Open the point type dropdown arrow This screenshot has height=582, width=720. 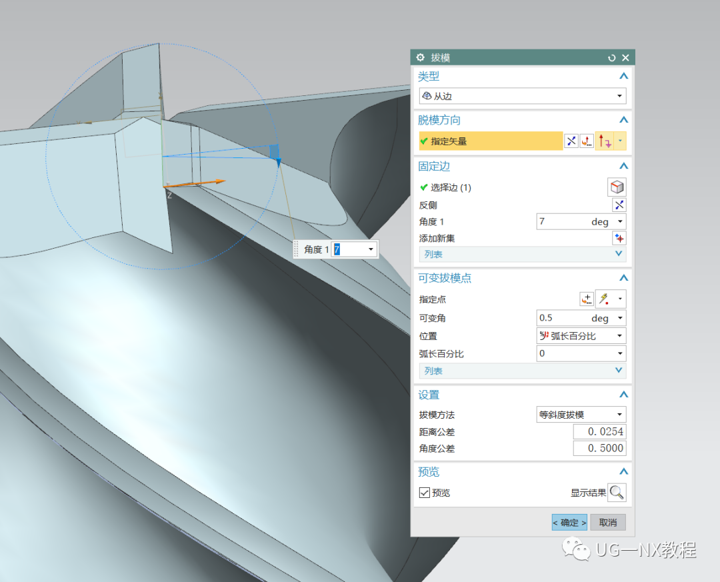(621, 299)
